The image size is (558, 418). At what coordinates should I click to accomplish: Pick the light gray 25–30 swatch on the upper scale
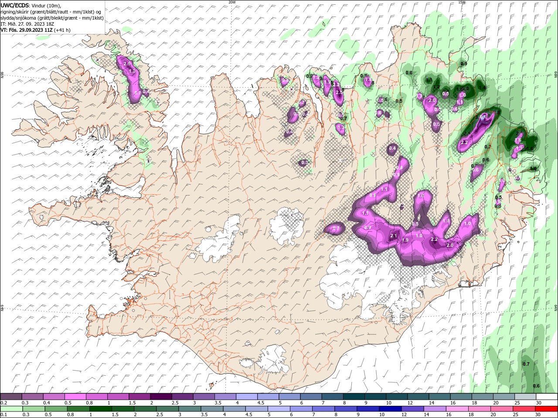[526, 397]
